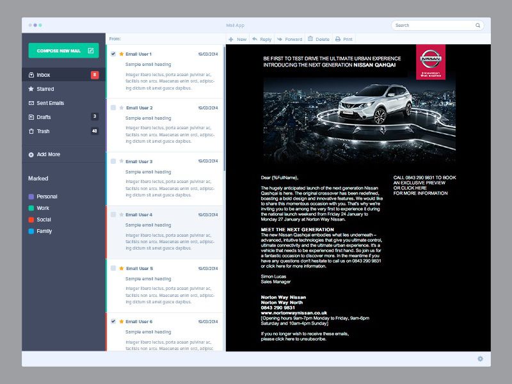Uncheck the Email User 1 checkbox
Image resolution: width=512 pixels, height=384 pixels.
pyautogui.click(x=113, y=54)
